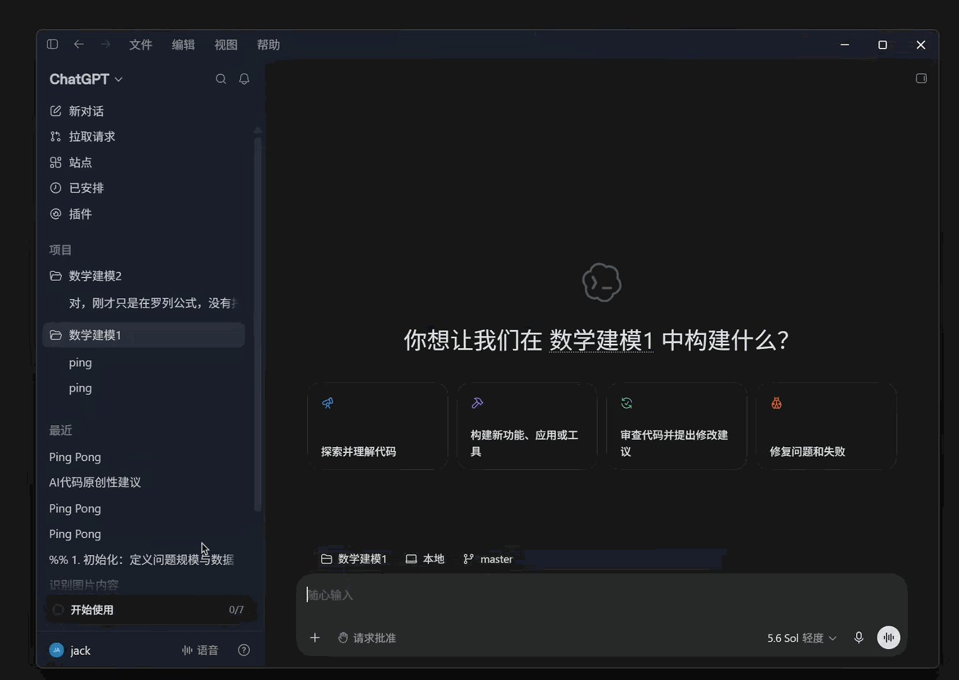Go forward with the right arrow
This screenshot has width=959, height=680.
[x=105, y=44]
